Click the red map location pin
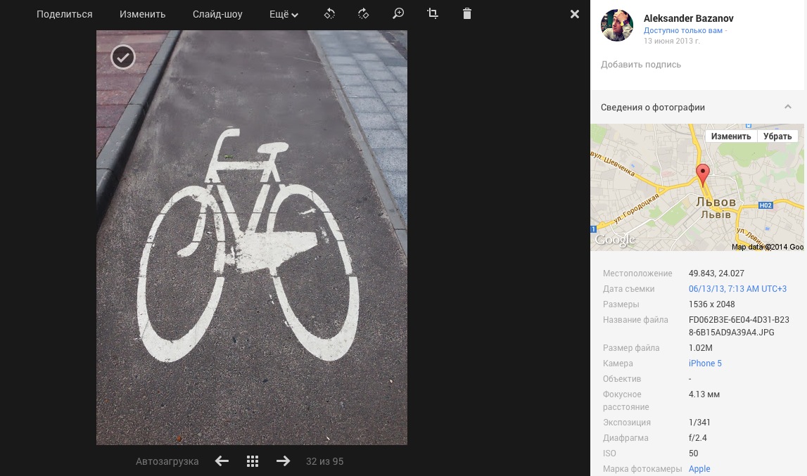This screenshot has width=807, height=476. pyautogui.click(x=702, y=174)
